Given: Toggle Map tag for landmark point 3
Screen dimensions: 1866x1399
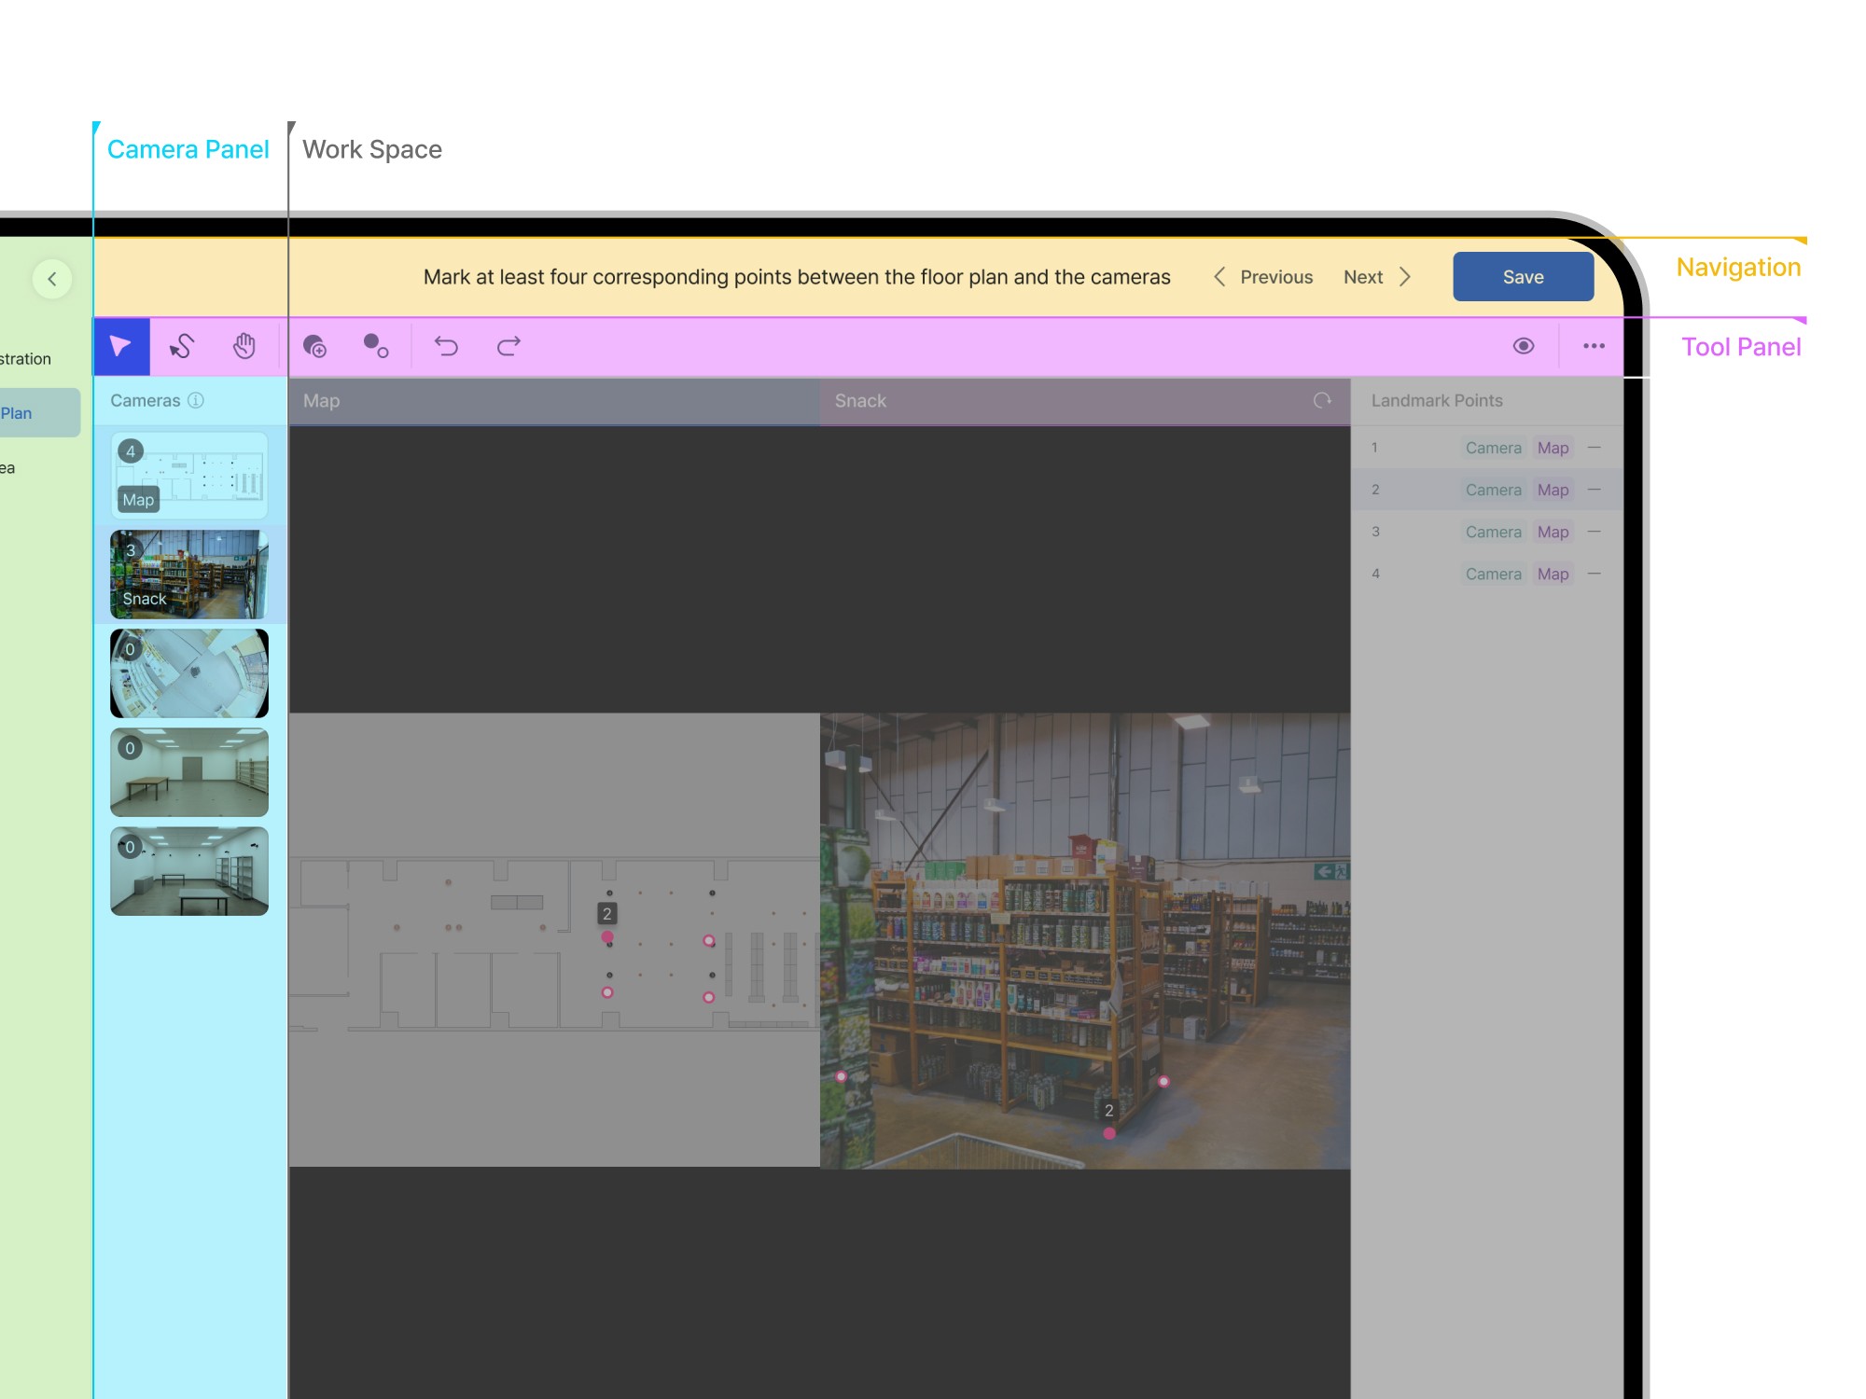Looking at the screenshot, I should click(1553, 532).
